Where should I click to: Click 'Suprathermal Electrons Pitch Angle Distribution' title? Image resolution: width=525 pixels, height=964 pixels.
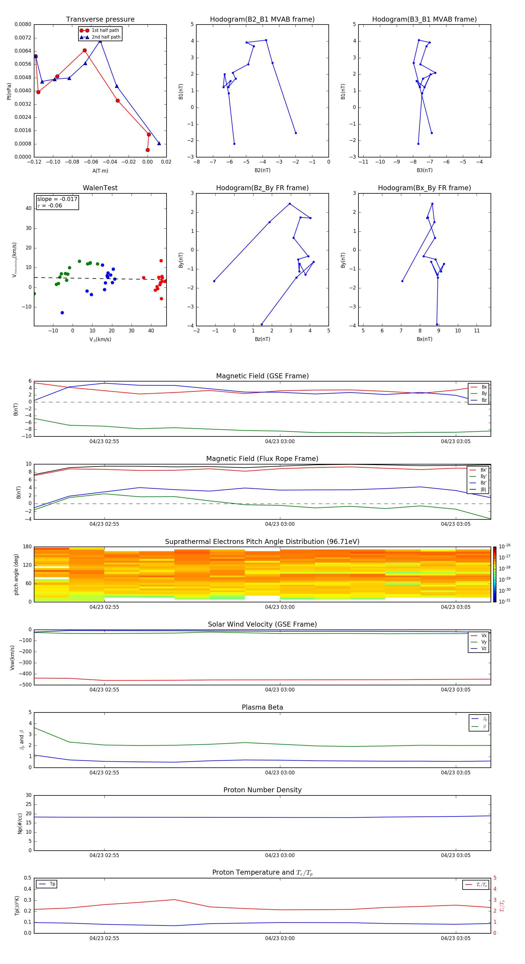pyautogui.click(x=262, y=542)
